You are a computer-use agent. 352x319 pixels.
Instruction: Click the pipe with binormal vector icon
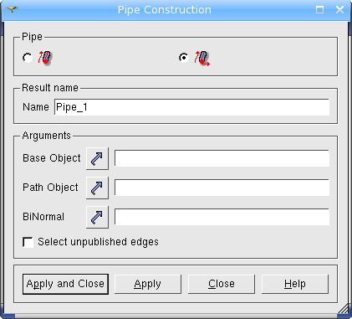pyautogui.click(x=202, y=58)
